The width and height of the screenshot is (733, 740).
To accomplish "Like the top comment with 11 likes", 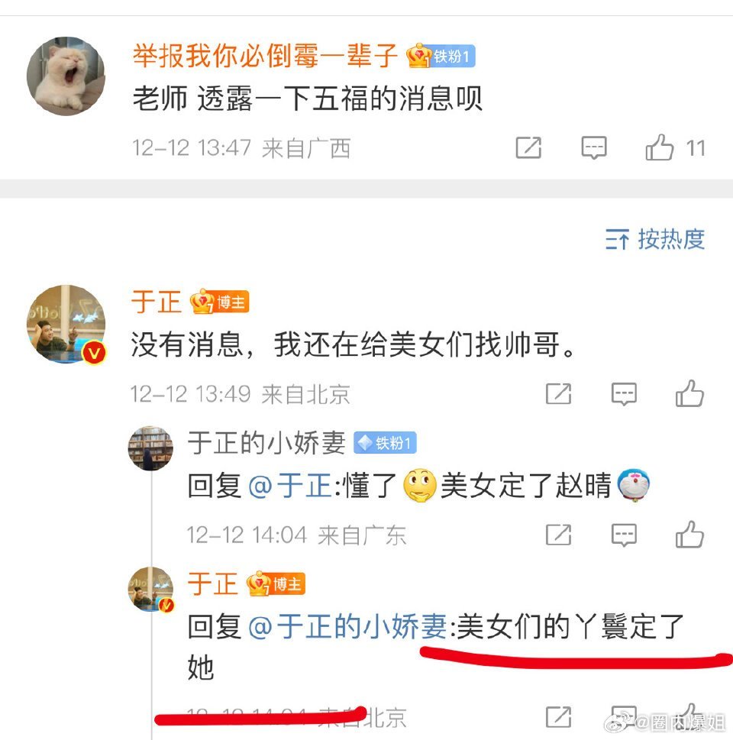I will pyautogui.click(x=660, y=147).
